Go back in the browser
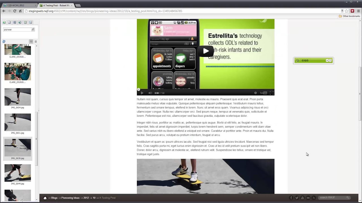362x203 pixels. 4,11
